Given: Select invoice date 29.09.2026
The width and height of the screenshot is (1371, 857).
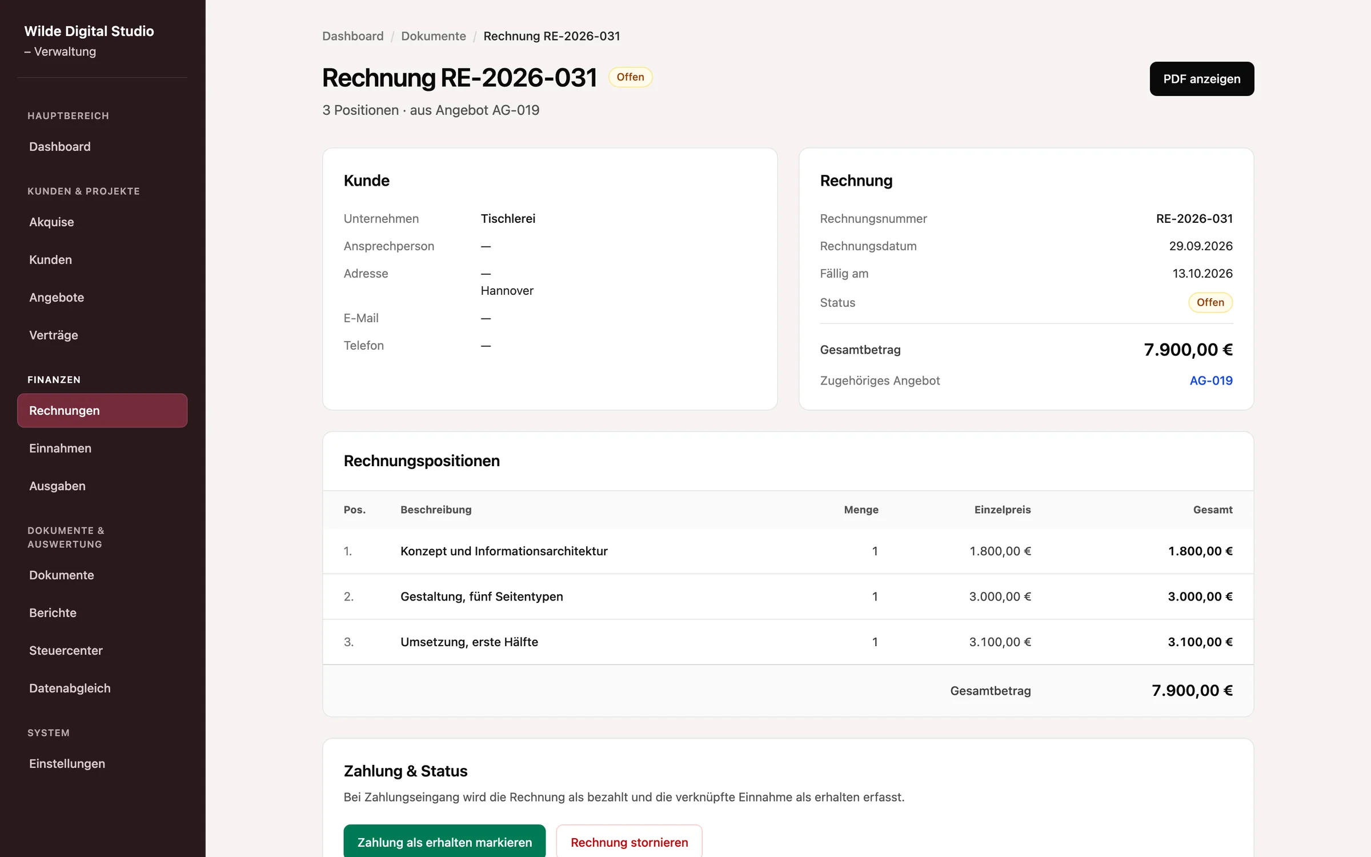Looking at the screenshot, I should click(1201, 246).
